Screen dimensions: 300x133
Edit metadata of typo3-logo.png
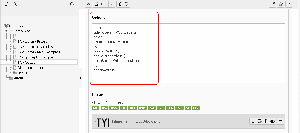tap(259, 121)
